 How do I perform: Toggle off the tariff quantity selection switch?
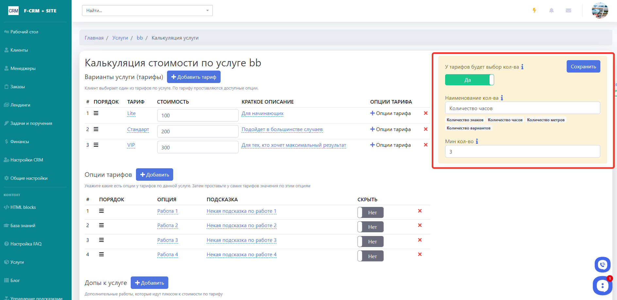click(x=469, y=80)
